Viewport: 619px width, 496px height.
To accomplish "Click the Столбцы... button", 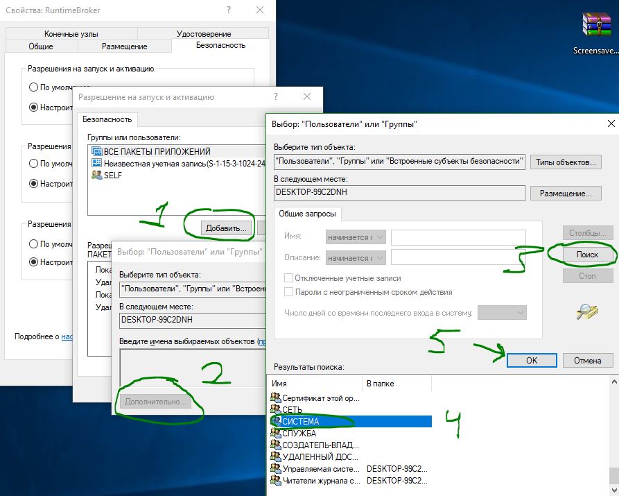I will [587, 233].
